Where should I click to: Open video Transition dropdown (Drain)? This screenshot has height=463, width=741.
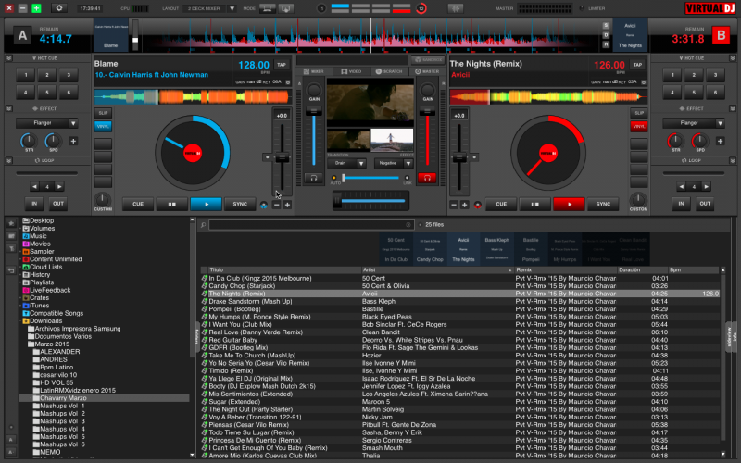coord(361,164)
